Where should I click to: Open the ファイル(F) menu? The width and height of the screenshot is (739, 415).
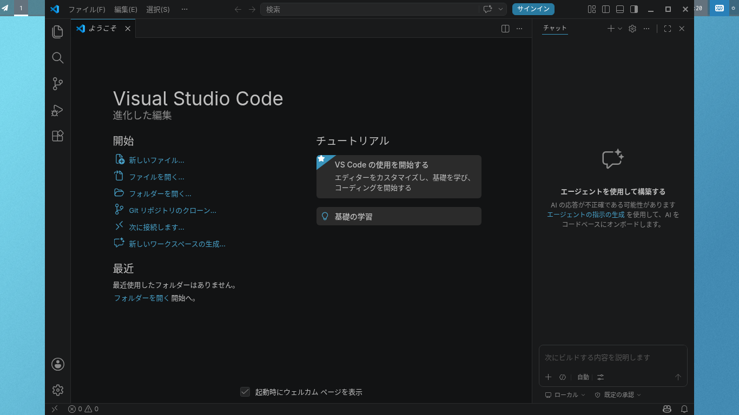click(x=87, y=9)
